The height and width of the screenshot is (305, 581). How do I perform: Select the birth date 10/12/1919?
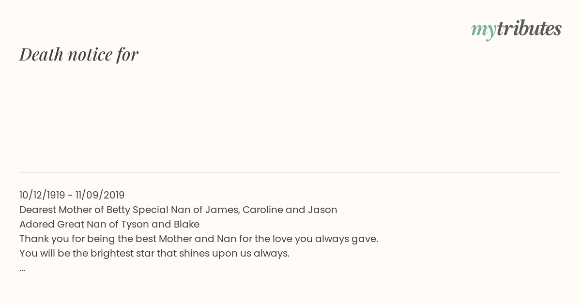(42, 195)
